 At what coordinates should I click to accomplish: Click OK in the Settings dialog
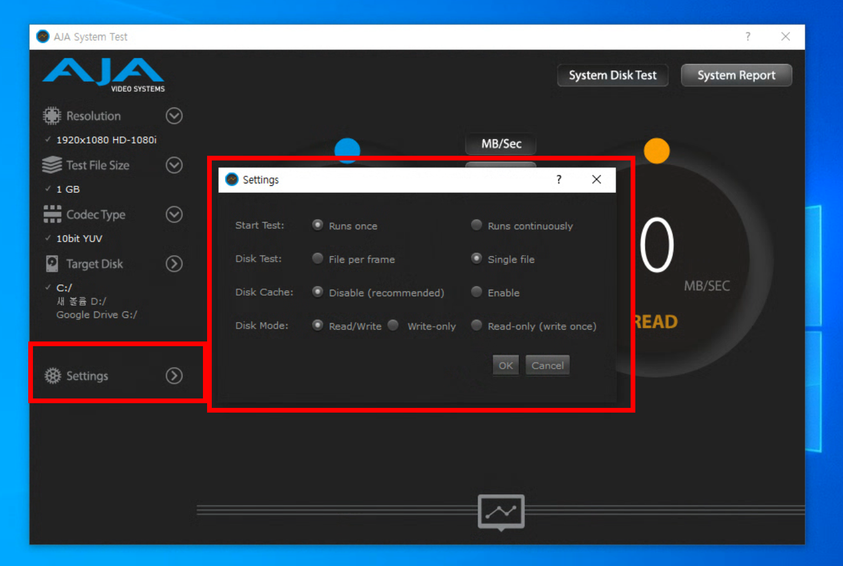[x=506, y=365]
